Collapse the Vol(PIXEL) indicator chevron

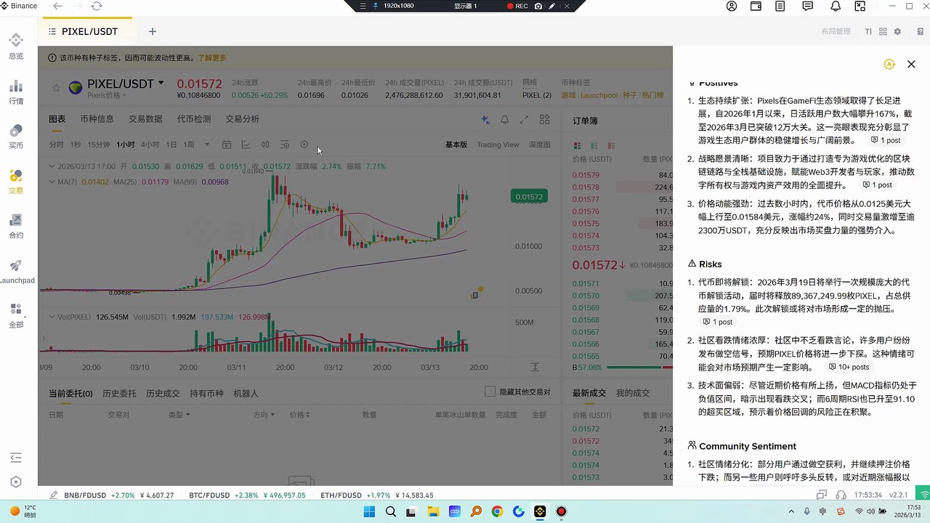(x=52, y=317)
